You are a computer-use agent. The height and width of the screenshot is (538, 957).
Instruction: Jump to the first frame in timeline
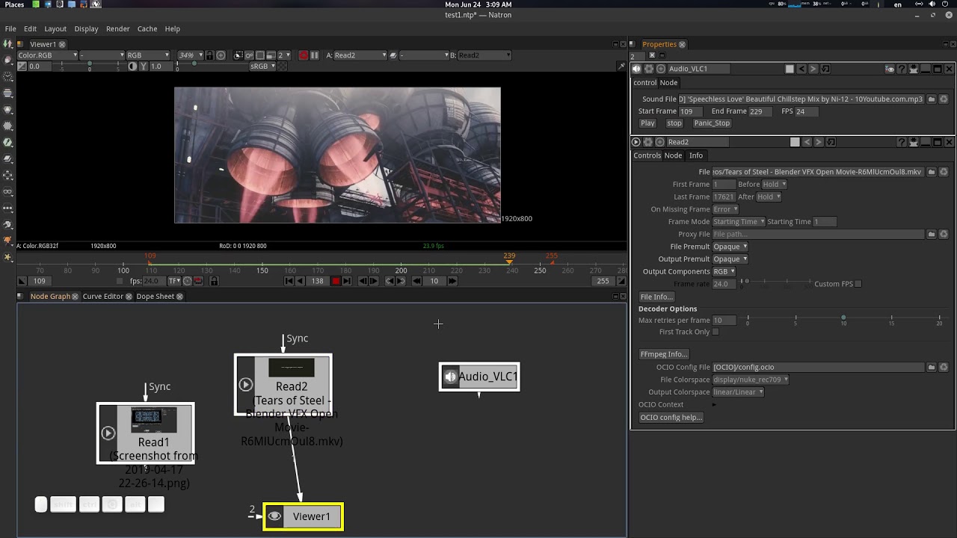(289, 281)
